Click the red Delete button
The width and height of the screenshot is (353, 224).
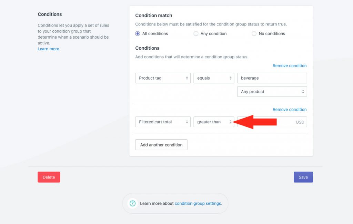click(x=49, y=177)
